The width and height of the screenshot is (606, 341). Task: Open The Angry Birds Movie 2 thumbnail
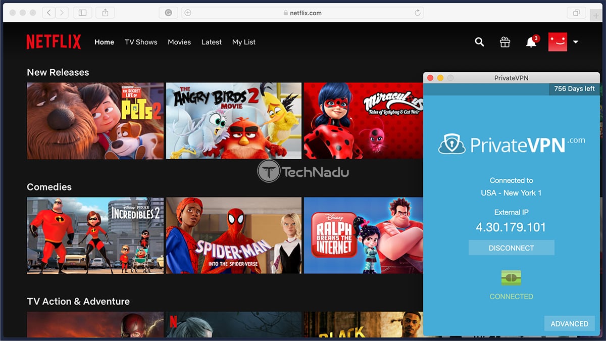click(x=234, y=121)
